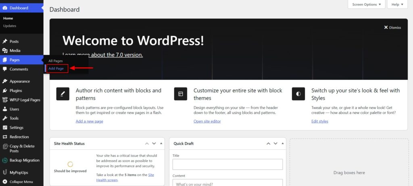The image size is (413, 186).
Task: Open the Site Health screen link
Action: coord(125,177)
